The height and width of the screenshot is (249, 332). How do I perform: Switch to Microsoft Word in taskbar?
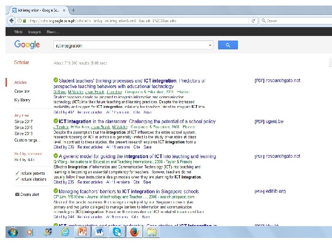(x=99, y=231)
